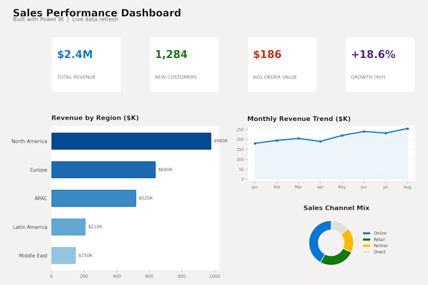Click the Monthly Revenue Trend ($K) title
The image size is (428, 285).
tap(299, 119)
